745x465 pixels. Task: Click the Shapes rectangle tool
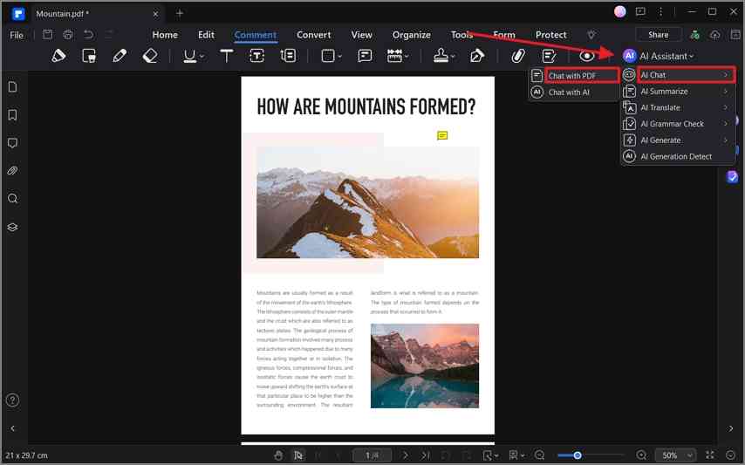(328, 56)
